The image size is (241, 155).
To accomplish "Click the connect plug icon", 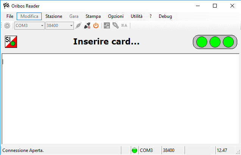I will (78, 25).
